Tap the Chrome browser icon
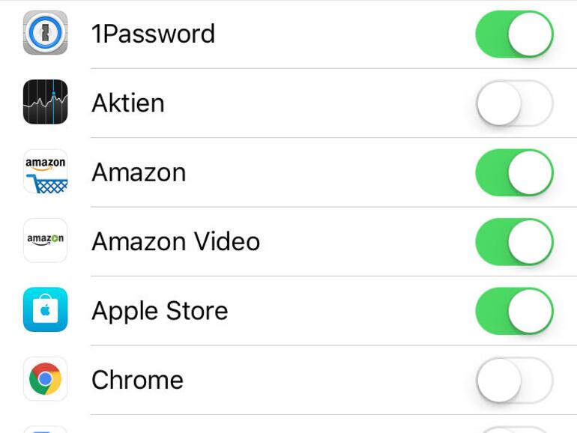Image resolution: width=577 pixels, height=433 pixels. [46, 379]
